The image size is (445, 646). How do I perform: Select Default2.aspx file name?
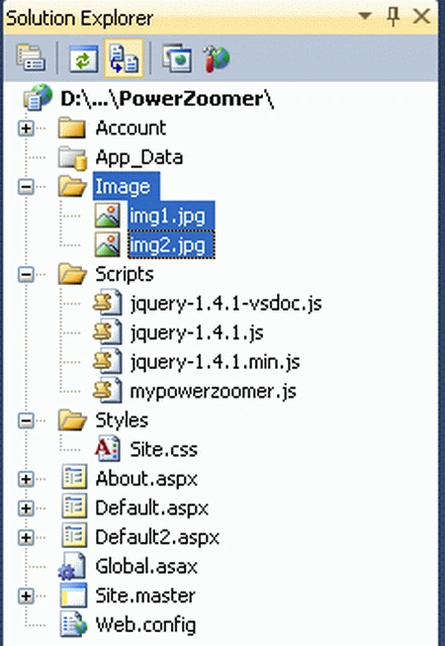coord(157,537)
